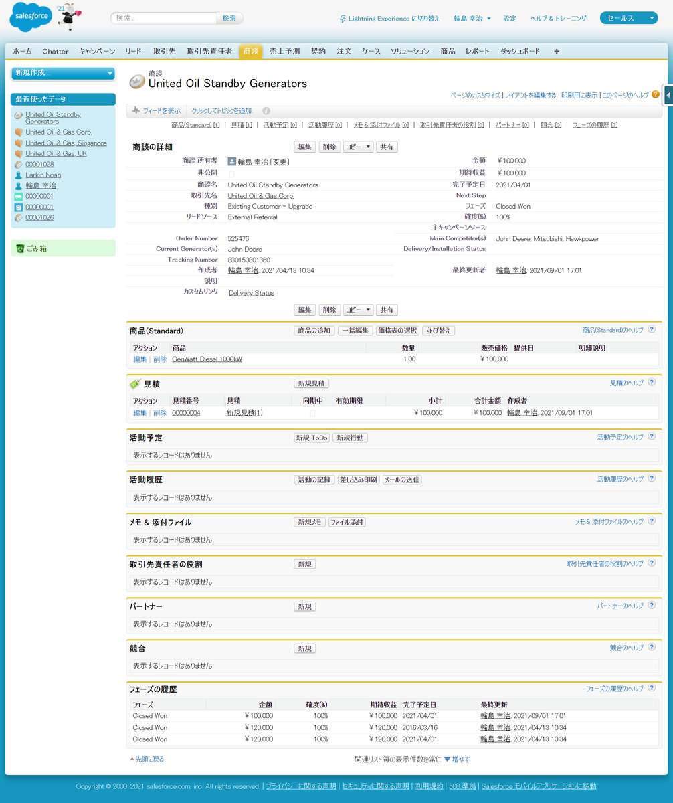Click help icon for フェーズの履歴 list
This screenshot has height=803, width=673.
pos(652,688)
